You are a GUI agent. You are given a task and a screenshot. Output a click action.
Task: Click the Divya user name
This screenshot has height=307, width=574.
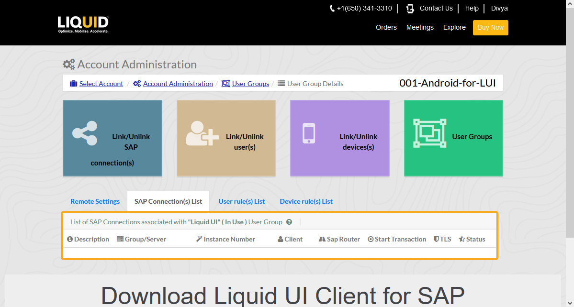(499, 9)
